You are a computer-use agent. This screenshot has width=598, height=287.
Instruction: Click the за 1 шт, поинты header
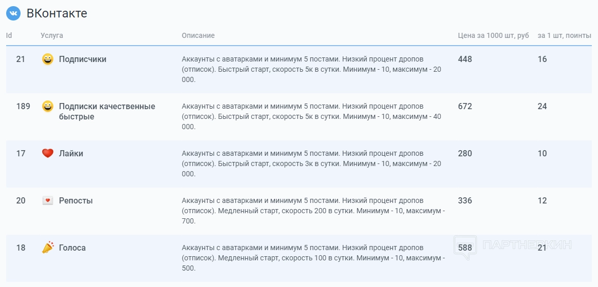point(565,35)
